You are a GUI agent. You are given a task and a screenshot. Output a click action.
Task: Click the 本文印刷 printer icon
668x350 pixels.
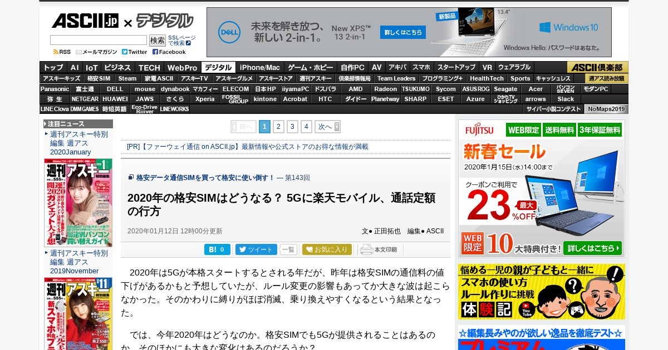(x=379, y=249)
